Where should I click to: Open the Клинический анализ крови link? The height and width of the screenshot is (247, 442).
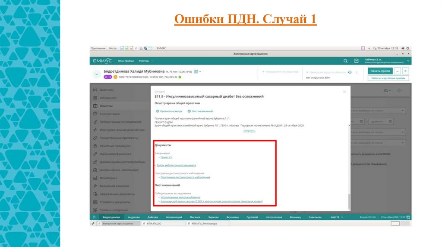click(x=212, y=201)
